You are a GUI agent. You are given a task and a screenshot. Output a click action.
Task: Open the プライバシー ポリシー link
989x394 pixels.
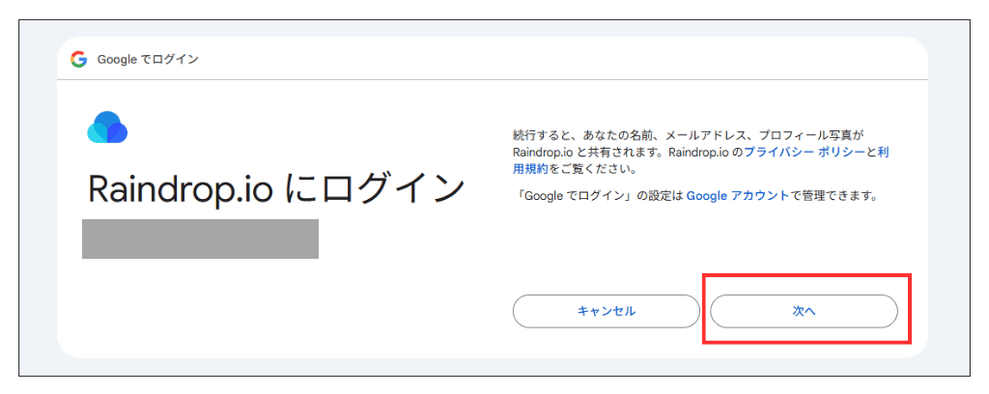tap(804, 153)
